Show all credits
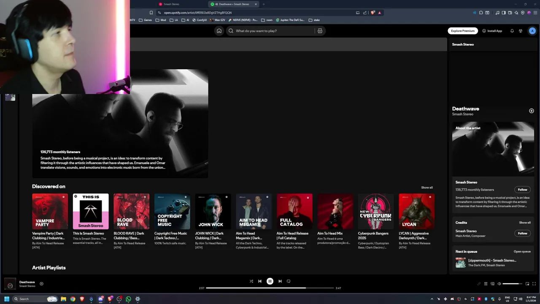540x304 pixels. (x=525, y=223)
